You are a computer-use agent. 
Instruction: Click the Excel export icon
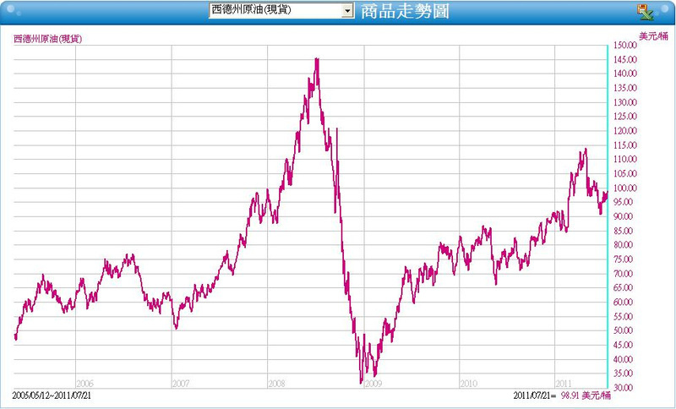click(x=646, y=12)
